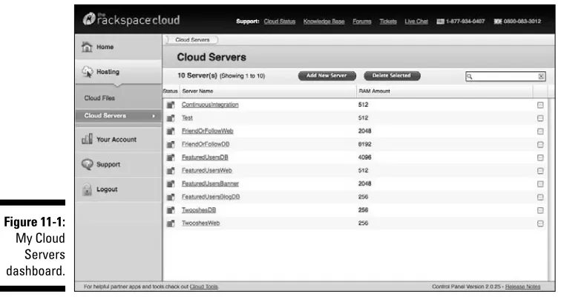Open the Hosting menu section
The image size is (561, 306).
(119, 72)
